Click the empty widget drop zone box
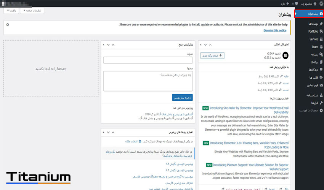 pyautogui.click(x=51, y=69)
